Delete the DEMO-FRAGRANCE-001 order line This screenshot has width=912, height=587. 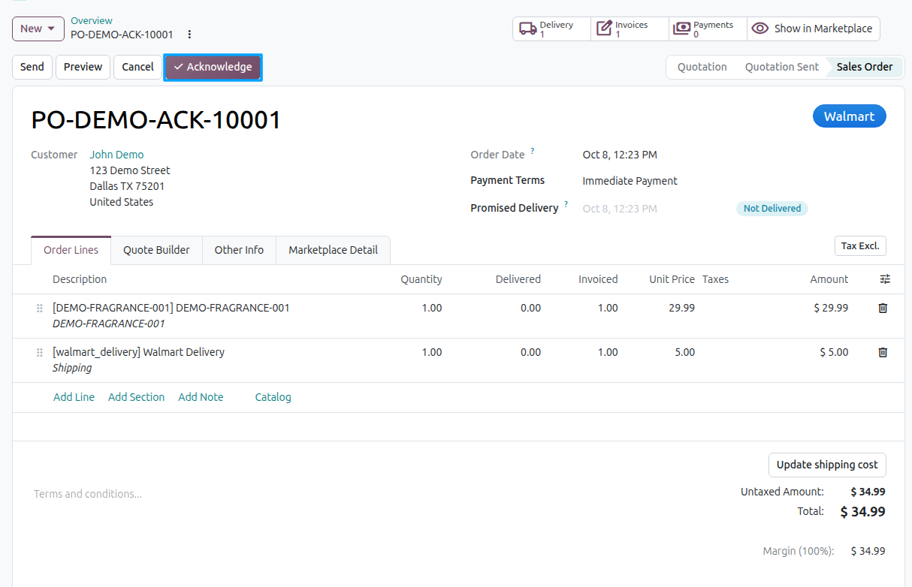[883, 308]
